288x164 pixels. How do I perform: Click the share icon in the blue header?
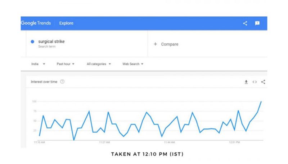245,23
